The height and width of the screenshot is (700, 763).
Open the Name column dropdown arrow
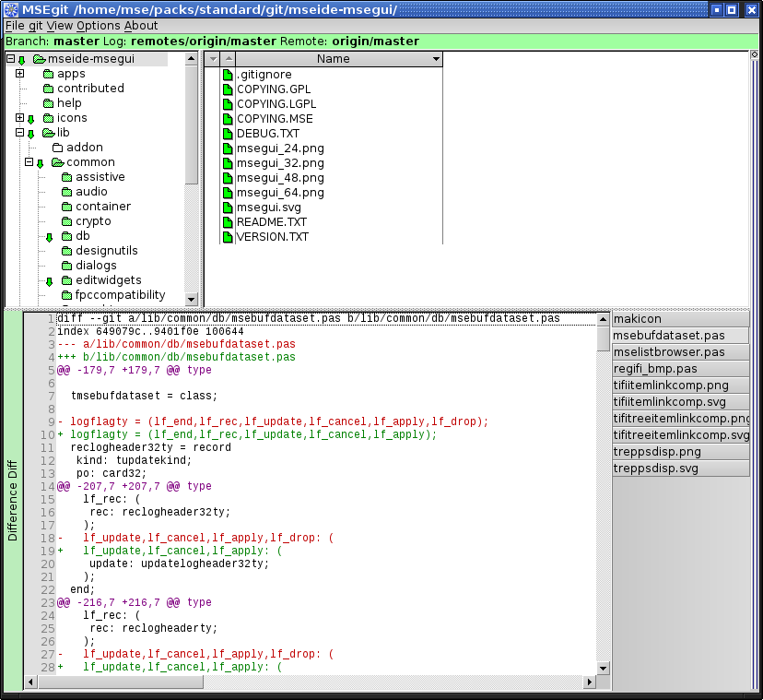click(x=436, y=59)
